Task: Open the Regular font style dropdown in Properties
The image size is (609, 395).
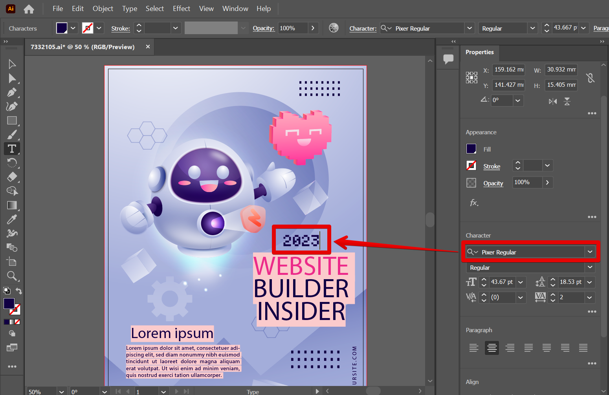Action: (x=590, y=267)
